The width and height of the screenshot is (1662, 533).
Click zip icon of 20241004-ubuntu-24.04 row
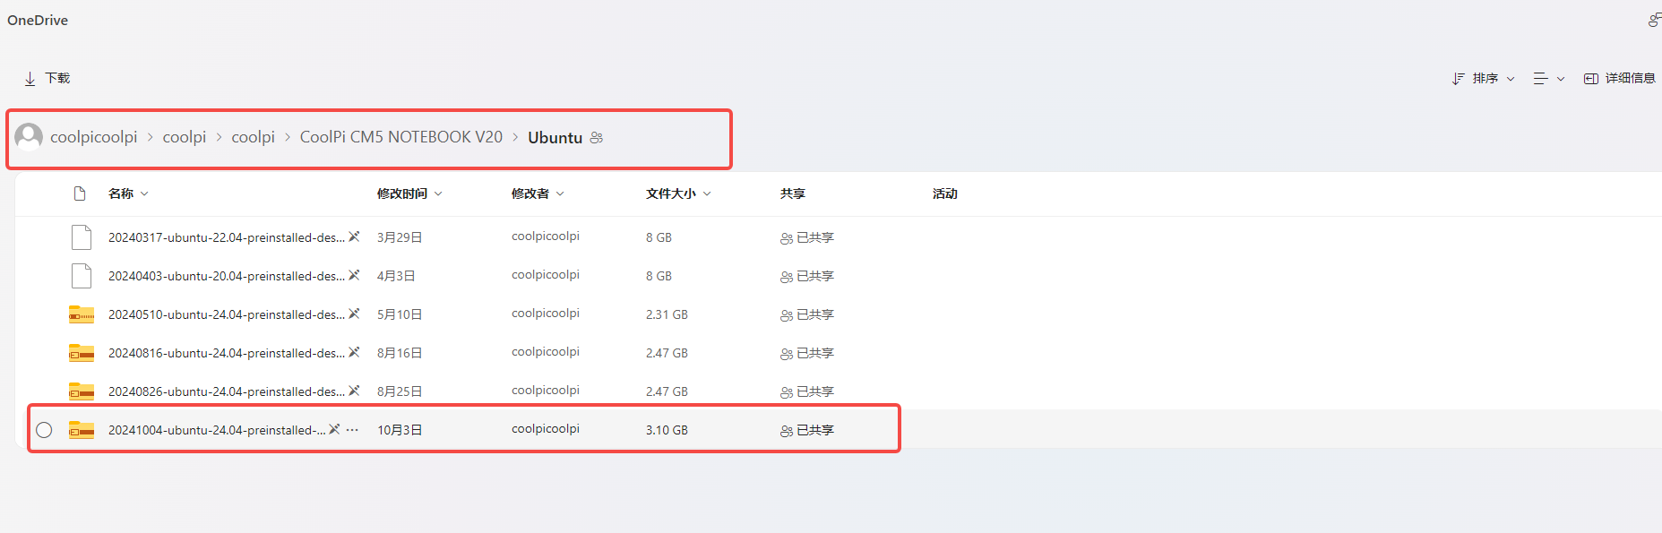[82, 430]
